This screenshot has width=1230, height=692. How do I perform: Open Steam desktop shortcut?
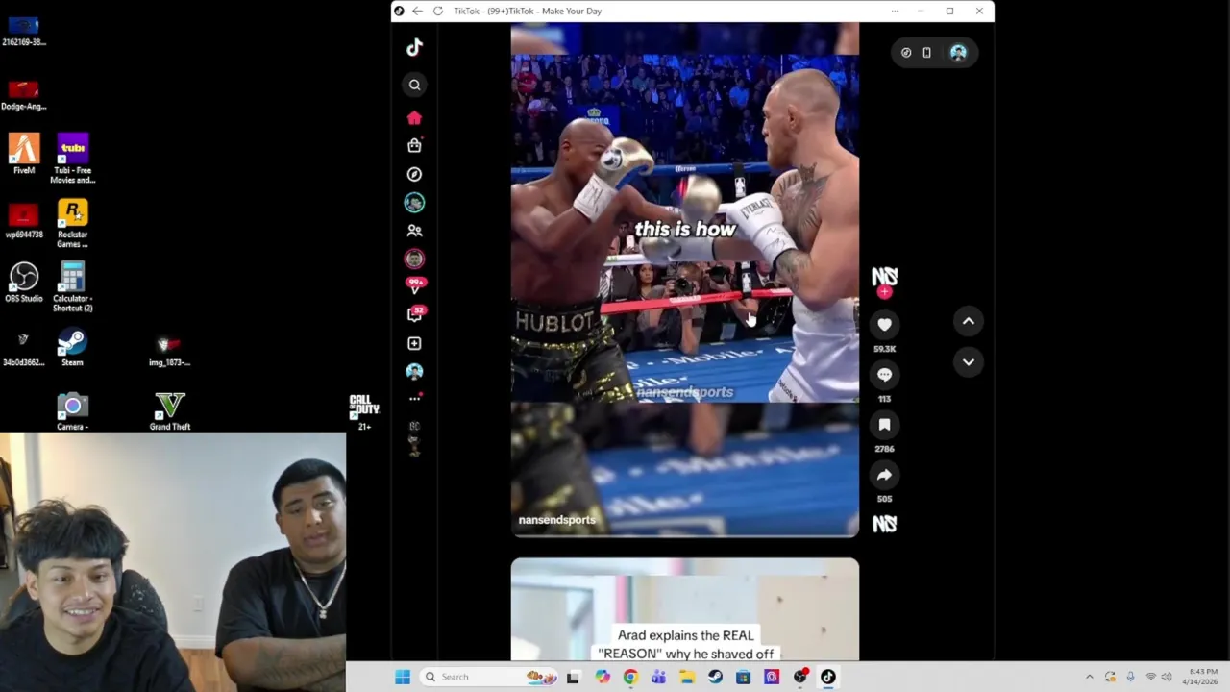(x=72, y=347)
